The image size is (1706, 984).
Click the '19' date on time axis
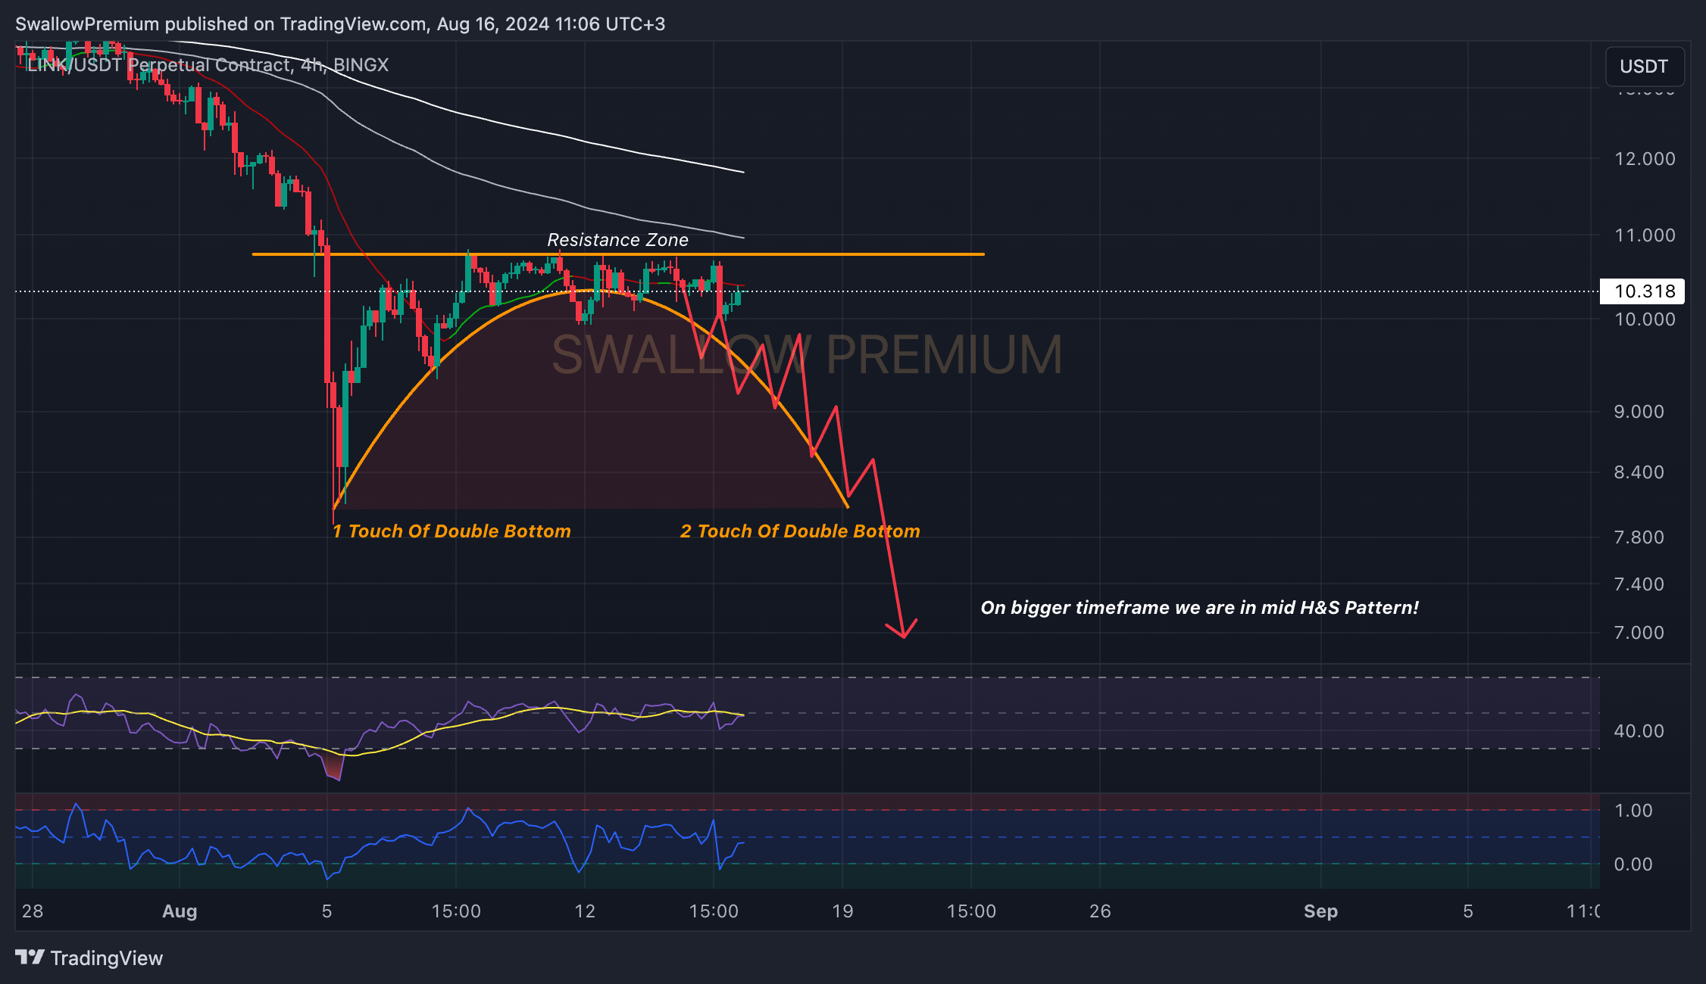(x=842, y=911)
